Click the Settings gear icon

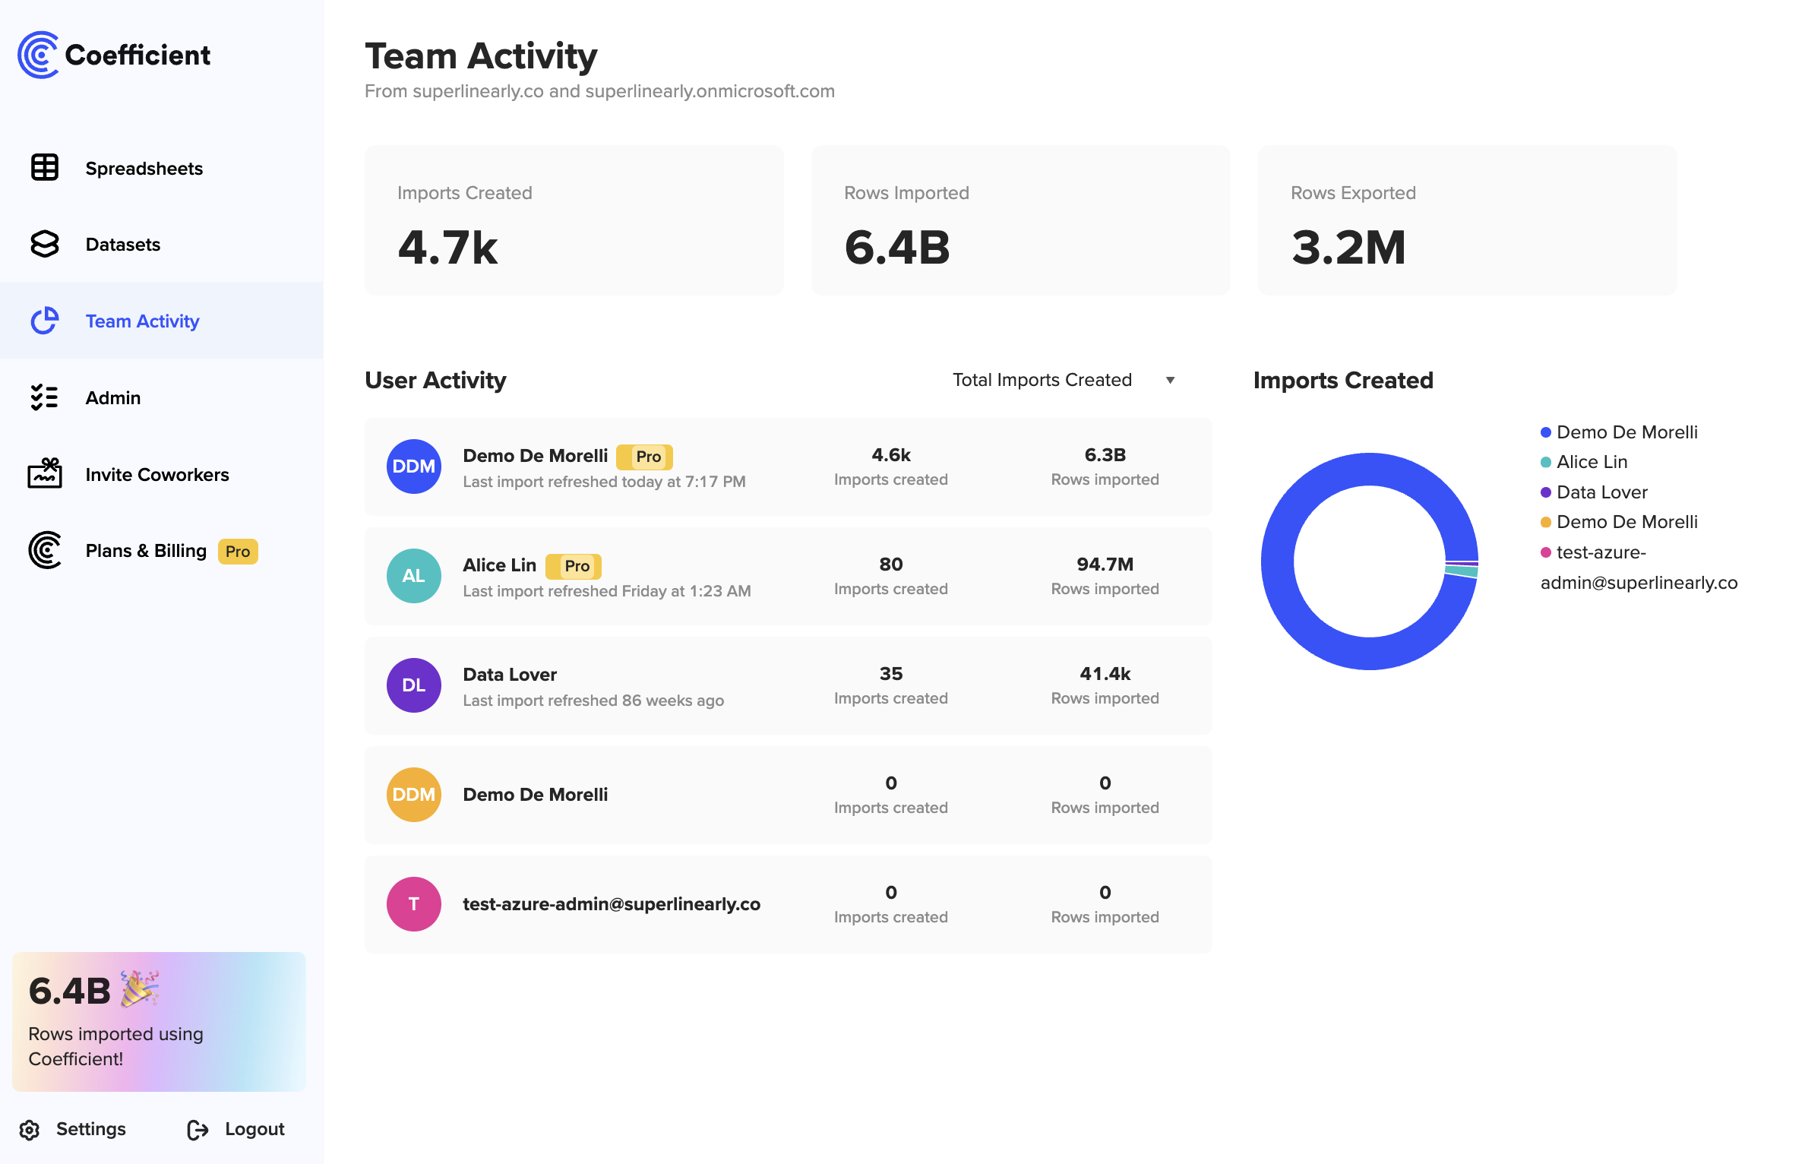point(30,1130)
